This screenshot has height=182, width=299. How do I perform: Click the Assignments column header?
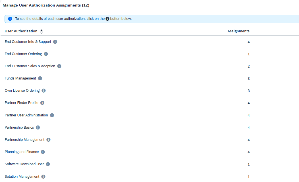click(x=238, y=31)
